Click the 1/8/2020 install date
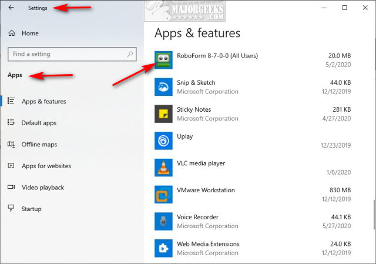 tap(338, 172)
